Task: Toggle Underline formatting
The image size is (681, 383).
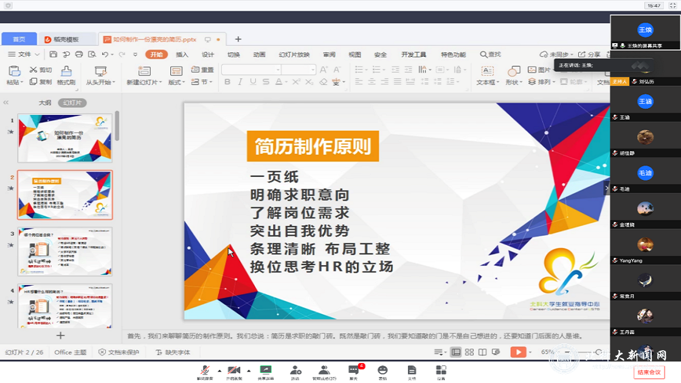Action: [253, 81]
